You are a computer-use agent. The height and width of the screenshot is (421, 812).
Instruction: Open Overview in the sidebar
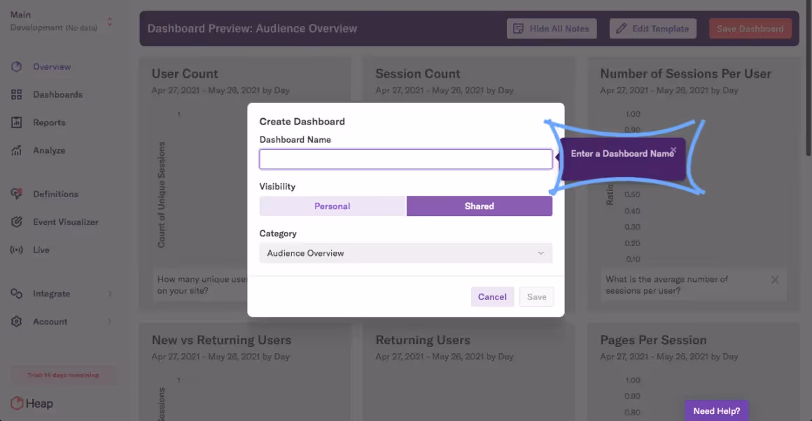tap(52, 66)
